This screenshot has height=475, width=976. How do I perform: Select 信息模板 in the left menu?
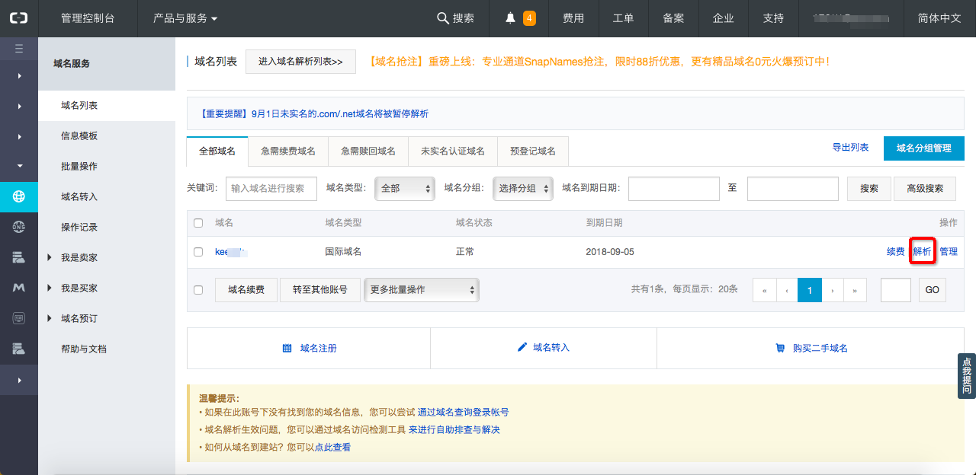coord(79,135)
